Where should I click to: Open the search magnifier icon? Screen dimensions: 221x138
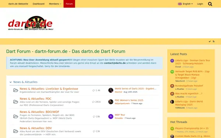pos(210,4)
